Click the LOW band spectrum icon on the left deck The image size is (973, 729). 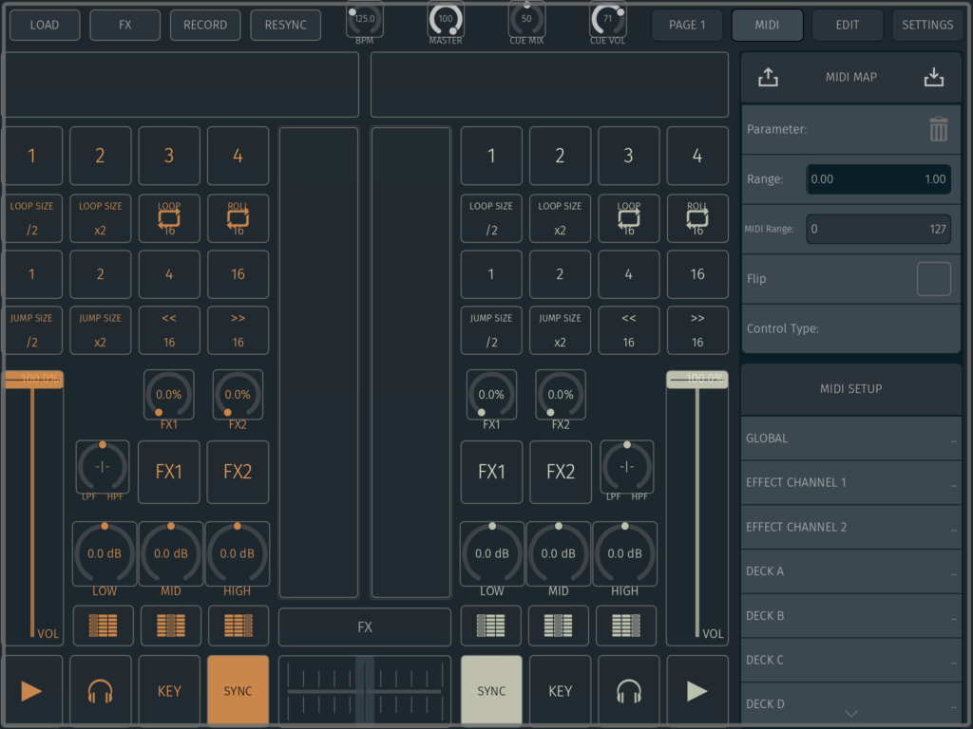coord(103,626)
